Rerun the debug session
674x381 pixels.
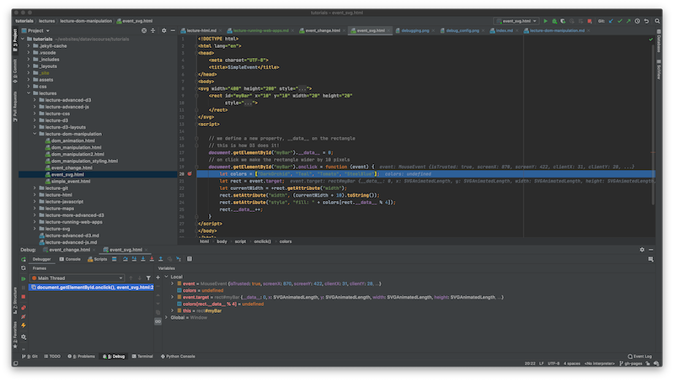click(24, 259)
